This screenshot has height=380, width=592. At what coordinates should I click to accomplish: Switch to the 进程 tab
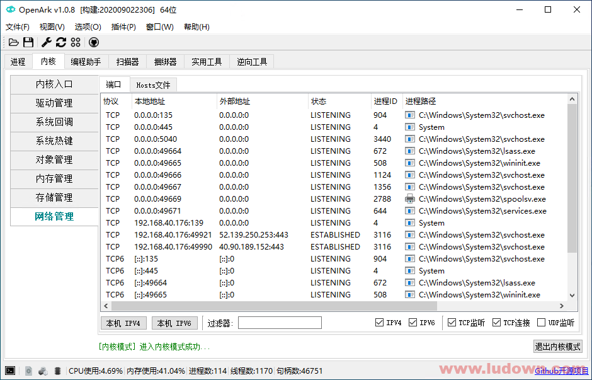click(x=18, y=62)
